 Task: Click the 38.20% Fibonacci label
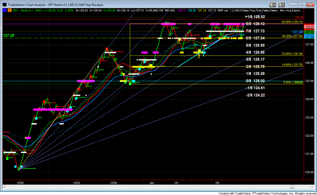click(292, 36)
